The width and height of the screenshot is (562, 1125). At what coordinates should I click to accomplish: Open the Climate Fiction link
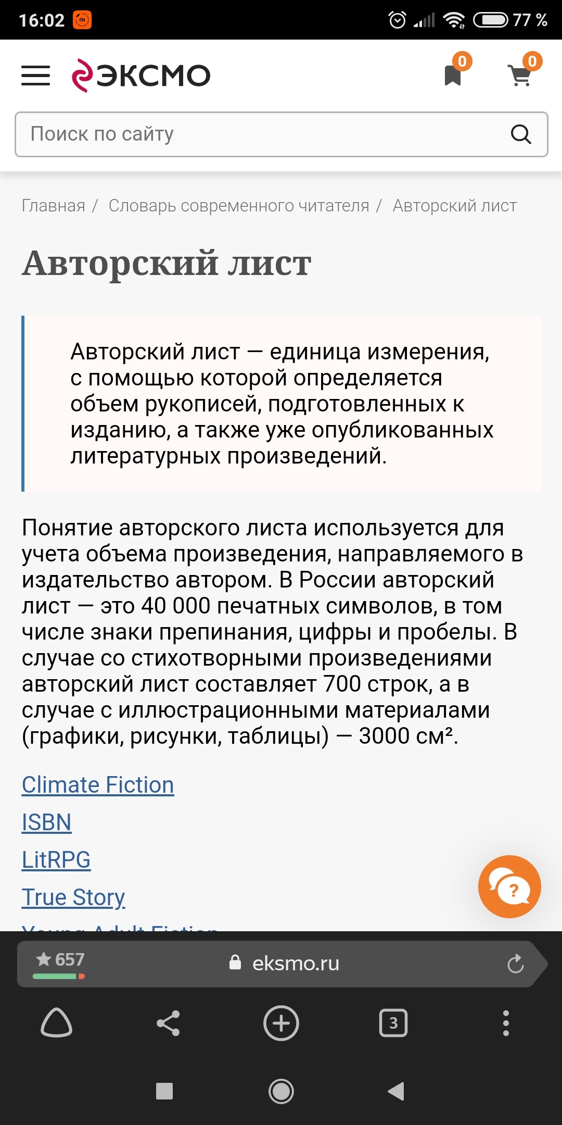pos(98,785)
